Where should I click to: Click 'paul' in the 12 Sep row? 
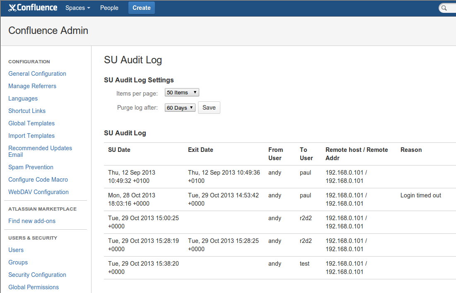[305, 173]
